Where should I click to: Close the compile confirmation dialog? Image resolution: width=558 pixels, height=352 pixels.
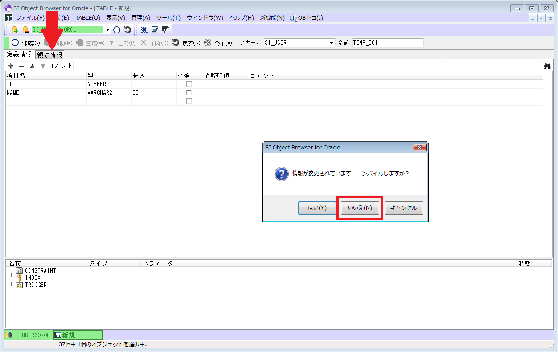419,148
